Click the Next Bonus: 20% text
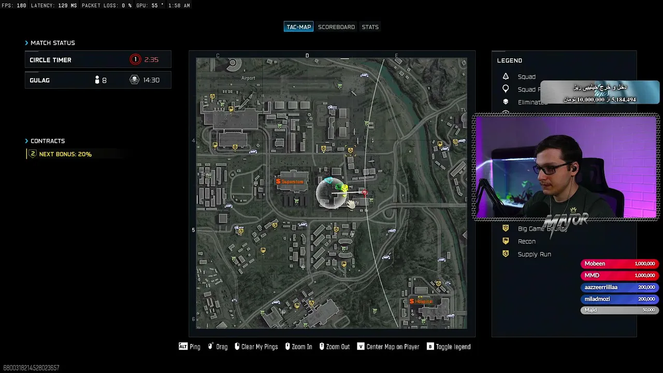The image size is (663, 373). pos(65,154)
